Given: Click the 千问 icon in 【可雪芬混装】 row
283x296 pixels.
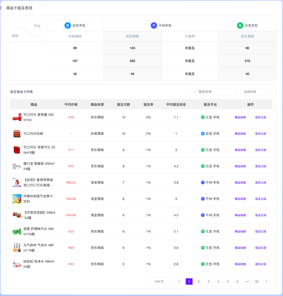Looking at the screenshot, I should (203, 215).
